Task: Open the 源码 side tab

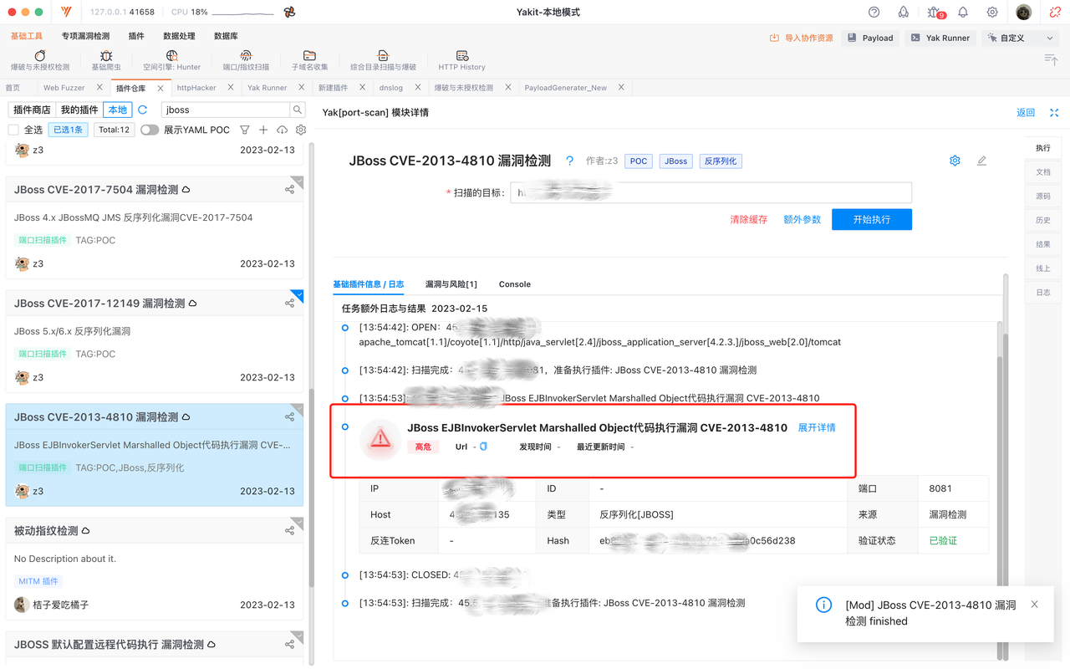Action: click(1043, 196)
